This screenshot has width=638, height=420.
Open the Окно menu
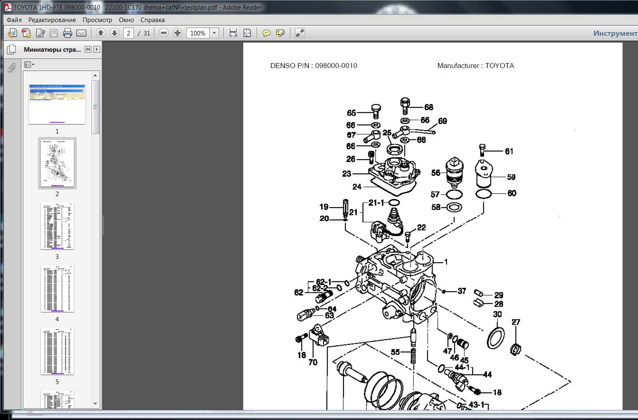pyautogui.click(x=126, y=20)
